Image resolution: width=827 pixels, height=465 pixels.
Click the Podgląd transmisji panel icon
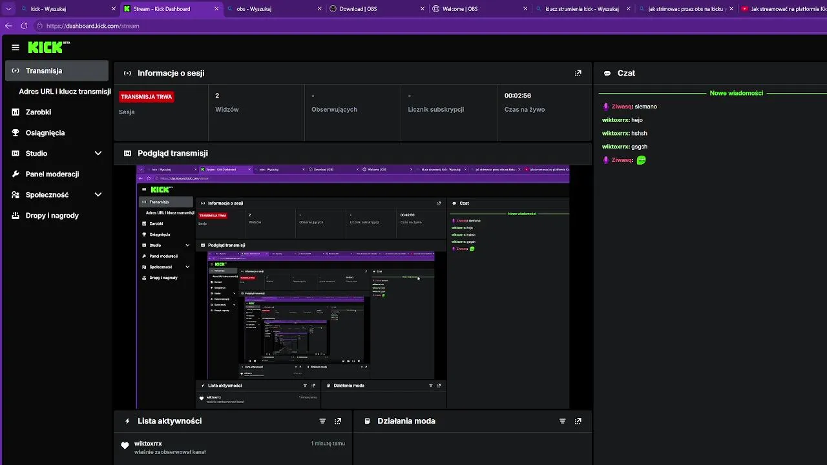(x=127, y=153)
